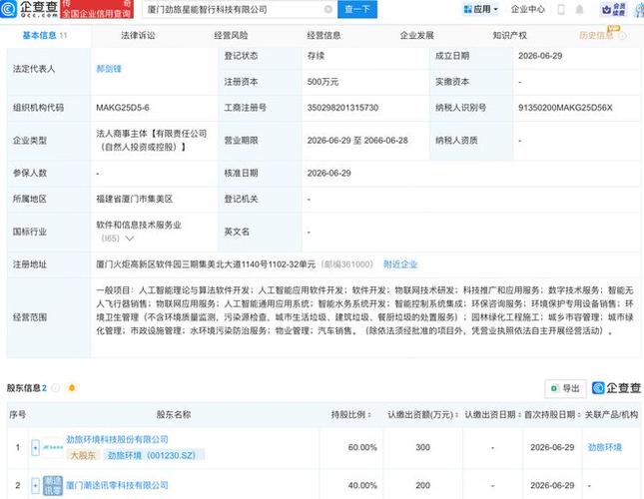Click the 福建省厦门市集美区 region value
644x499 pixels.
click(135, 199)
